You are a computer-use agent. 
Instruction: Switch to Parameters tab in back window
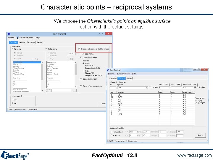[31, 42]
